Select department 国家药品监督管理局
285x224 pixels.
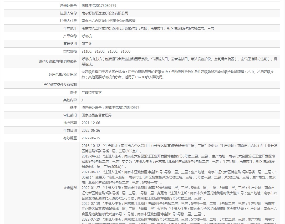click(96, 115)
